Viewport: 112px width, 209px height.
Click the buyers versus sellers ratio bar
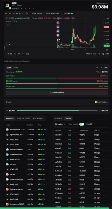point(57,89)
